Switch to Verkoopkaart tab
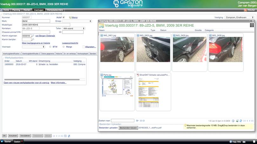 tap(83, 54)
